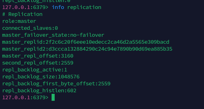
Task: Click the blue 'info' command word
Action: [x=58, y=7]
